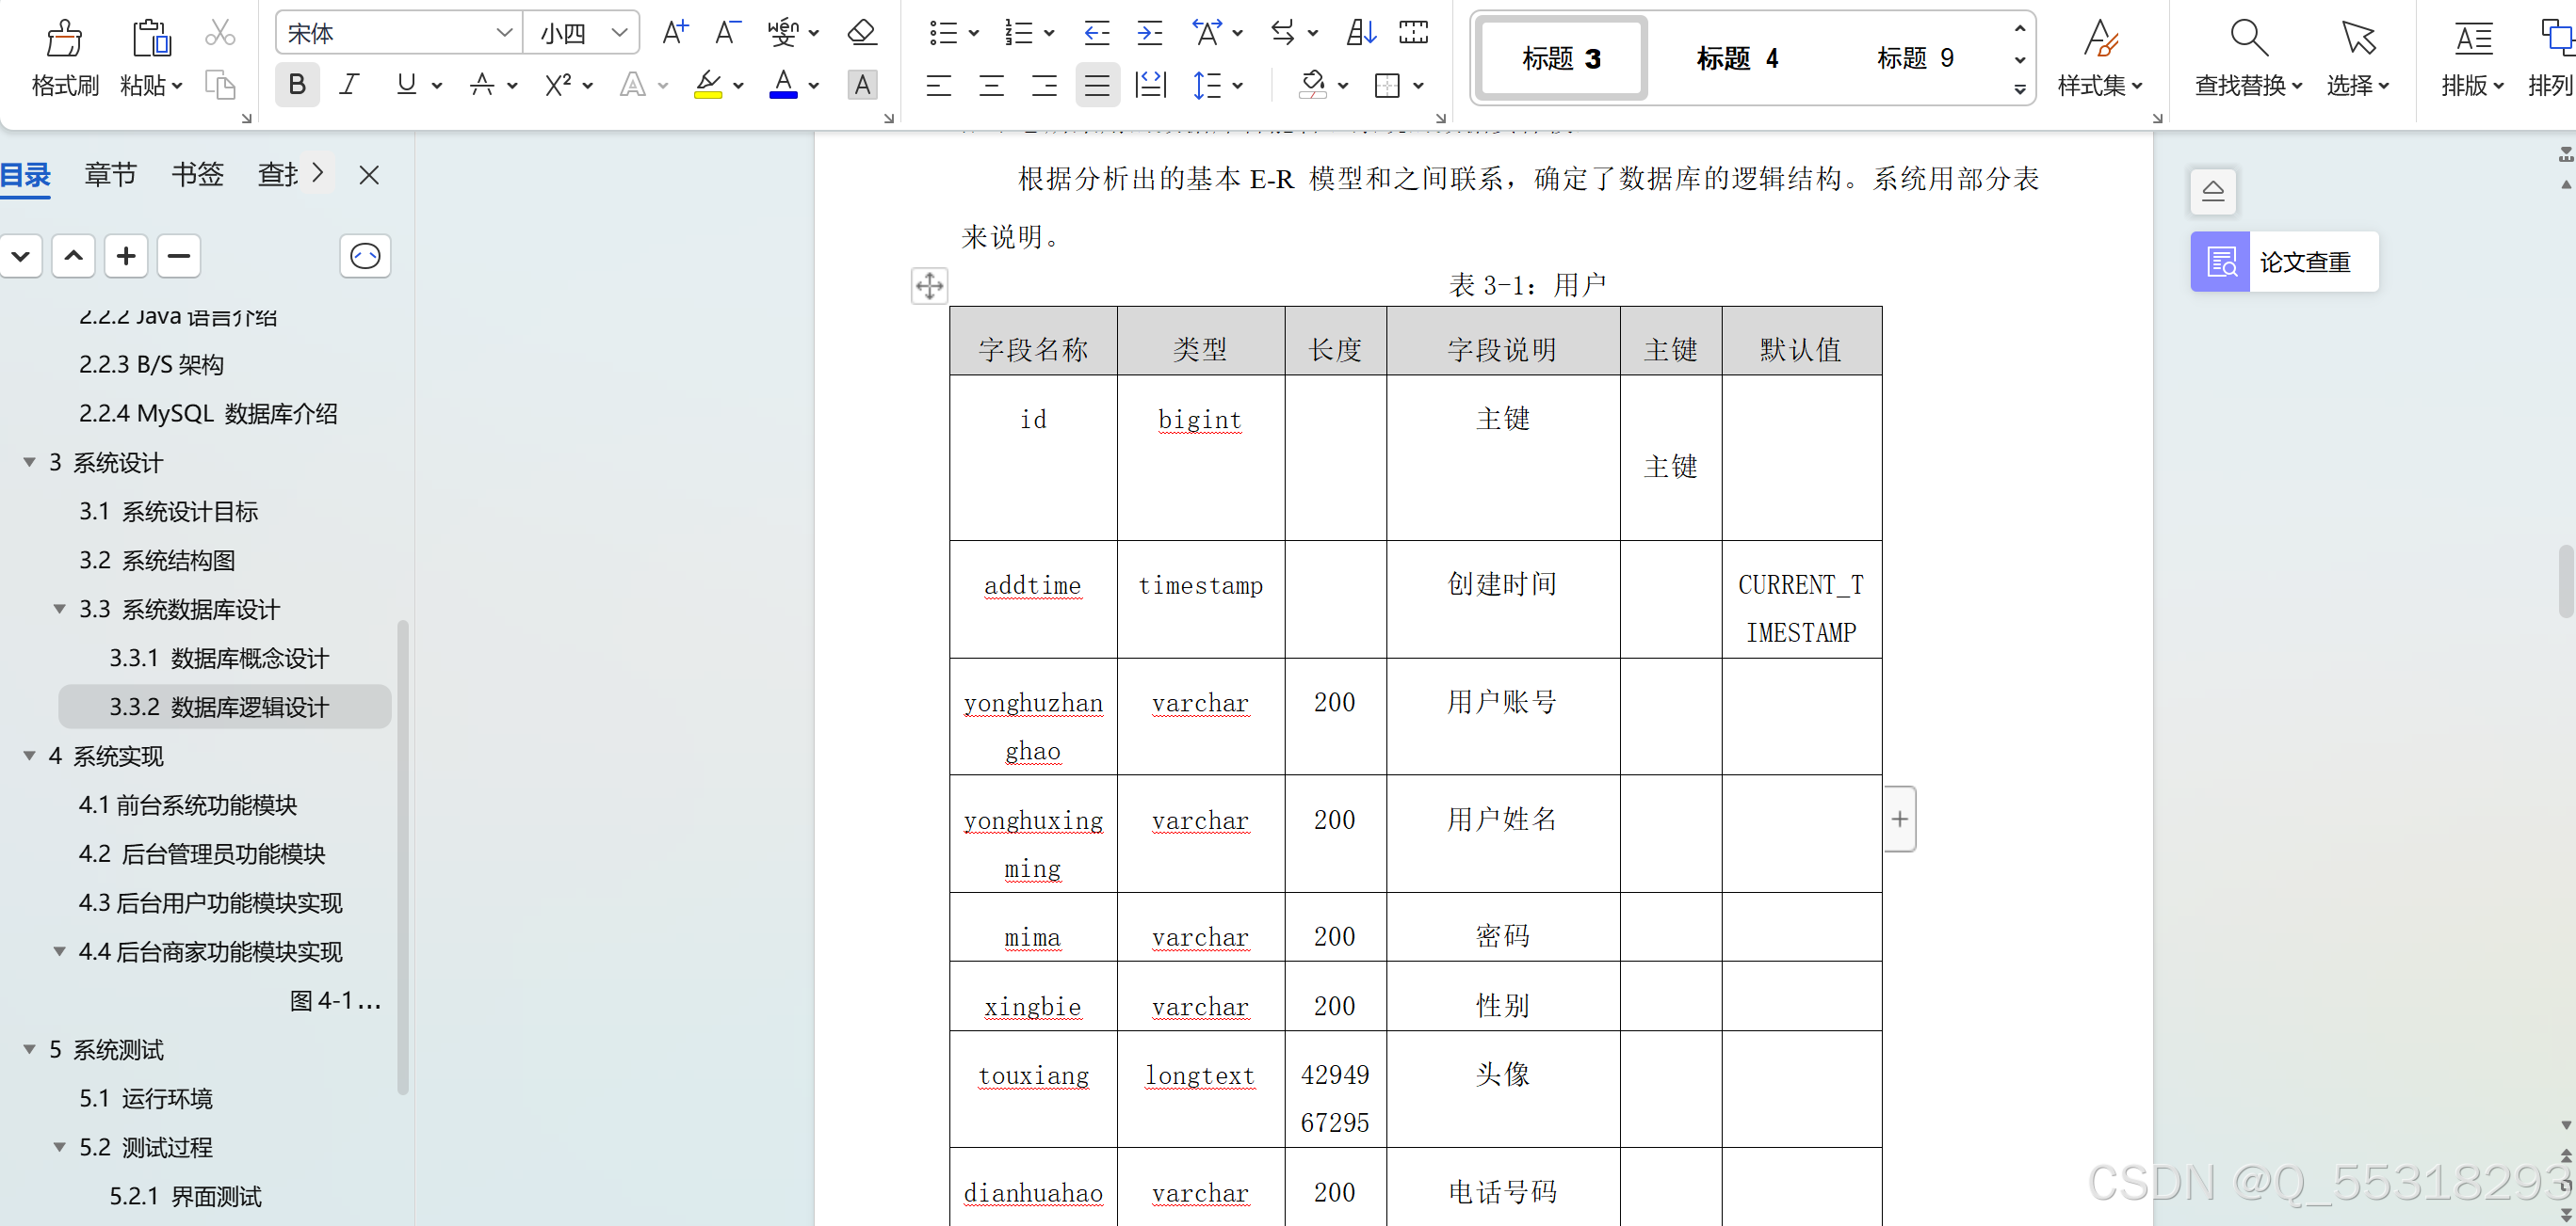Viewport: 2576px width, 1226px height.
Task: Collapse the 5.2 测试过程 tree node
Action: (60, 1147)
